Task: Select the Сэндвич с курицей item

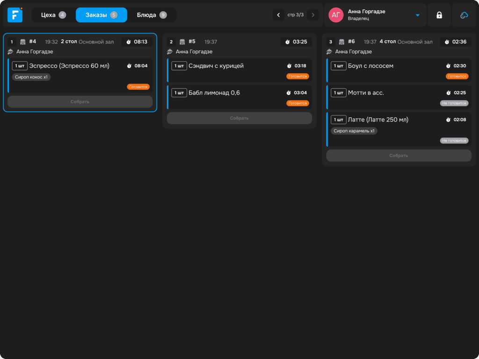Action: pyautogui.click(x=239, y=71)
